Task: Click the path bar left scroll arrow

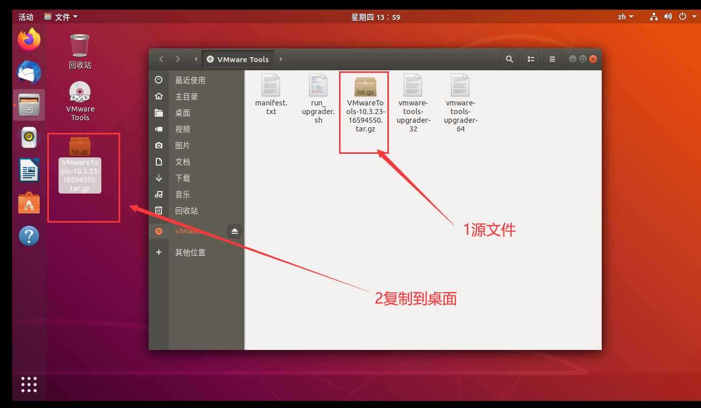Action: point(196,59)
